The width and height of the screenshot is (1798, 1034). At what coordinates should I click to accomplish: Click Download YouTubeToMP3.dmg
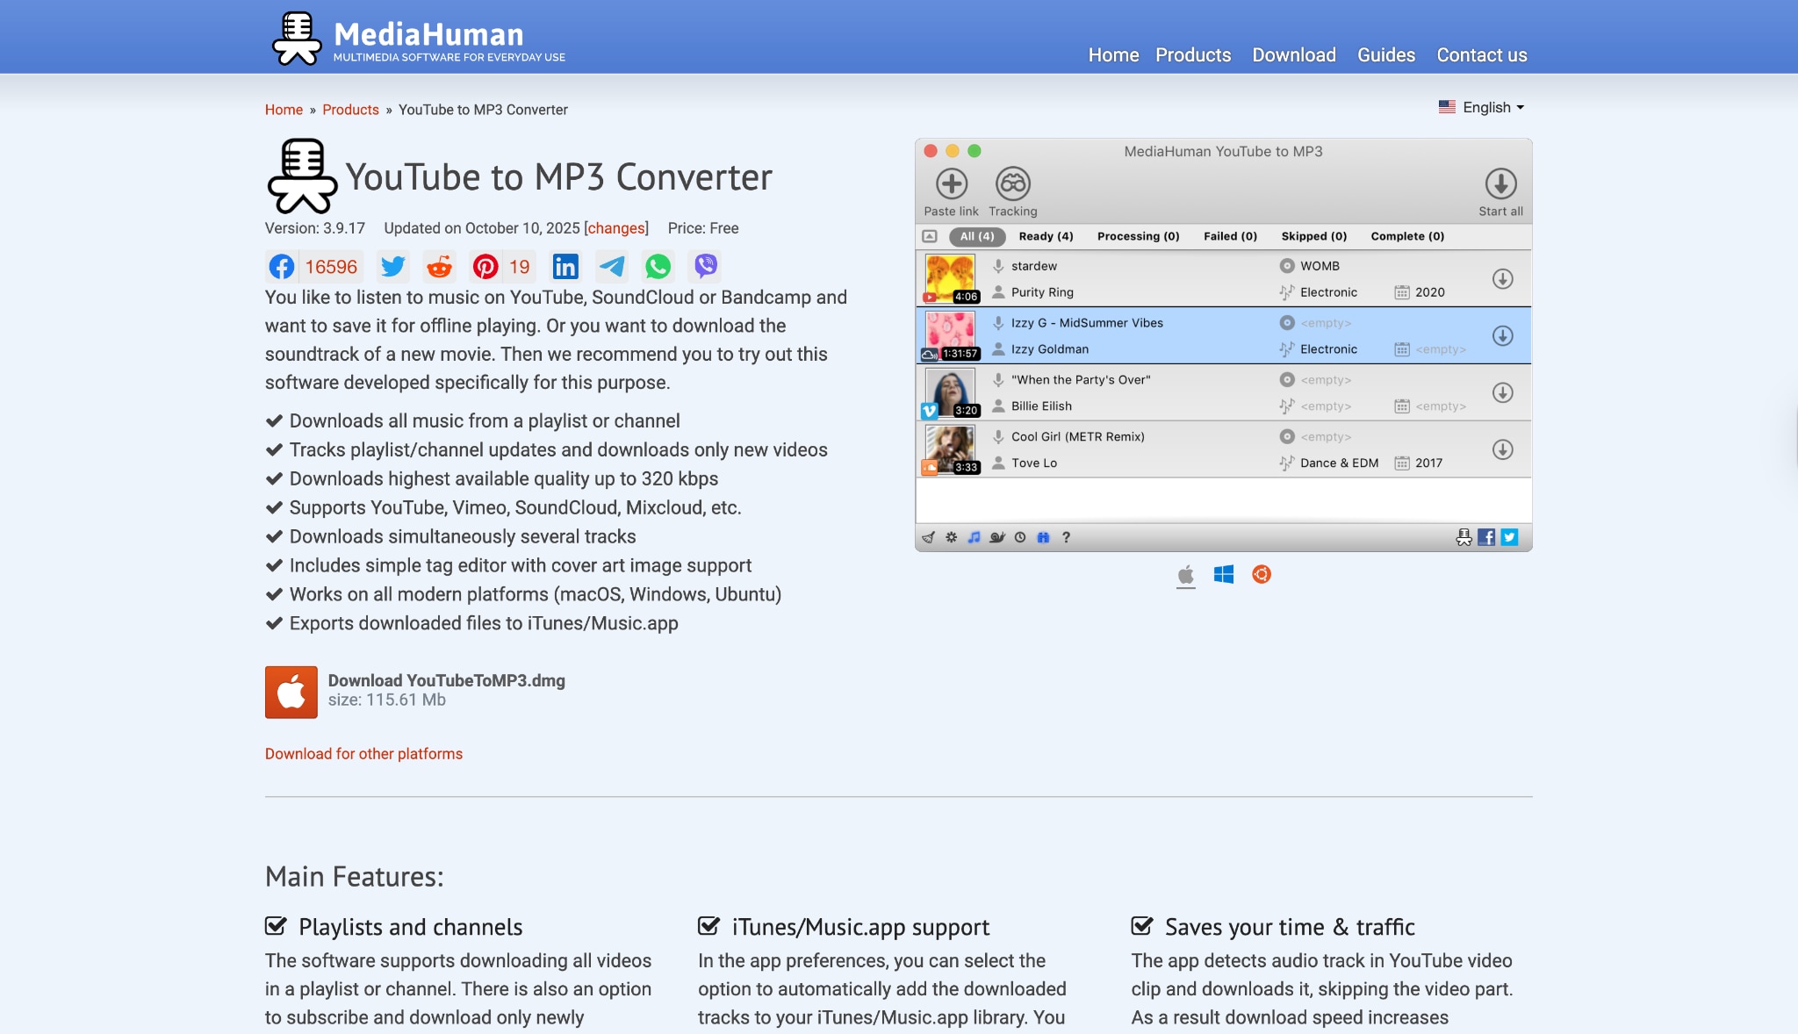(x=446, y=680)
